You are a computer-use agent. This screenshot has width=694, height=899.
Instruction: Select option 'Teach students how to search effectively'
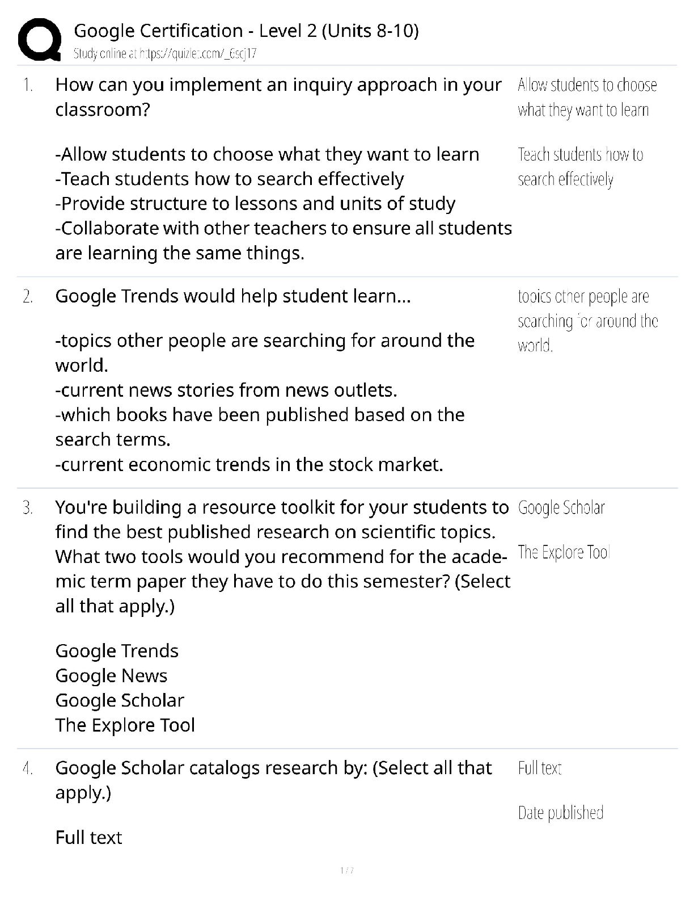point(230,179)
